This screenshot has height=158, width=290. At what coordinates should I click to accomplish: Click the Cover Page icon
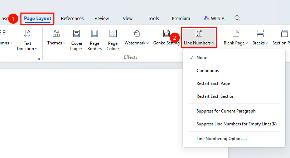tap(76, 33)
